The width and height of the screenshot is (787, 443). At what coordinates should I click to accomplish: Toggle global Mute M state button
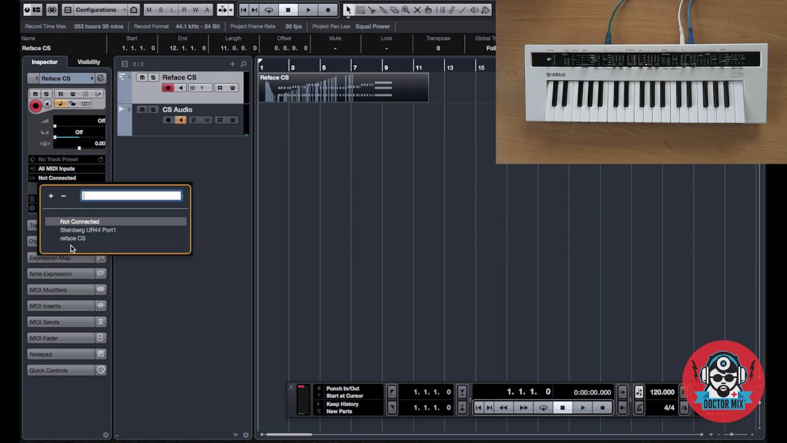pos(149,10)
